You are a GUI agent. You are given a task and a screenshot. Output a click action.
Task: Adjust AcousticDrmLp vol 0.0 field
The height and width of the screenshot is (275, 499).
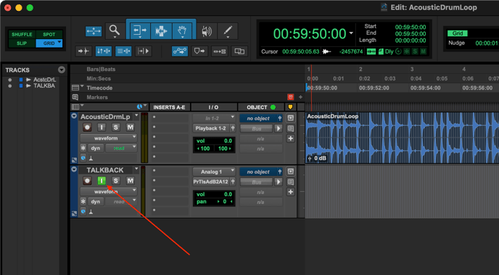coord(214,140)
